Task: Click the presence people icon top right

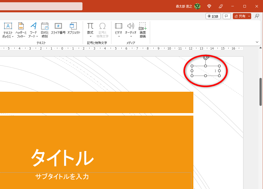Action: pos(257,16)
